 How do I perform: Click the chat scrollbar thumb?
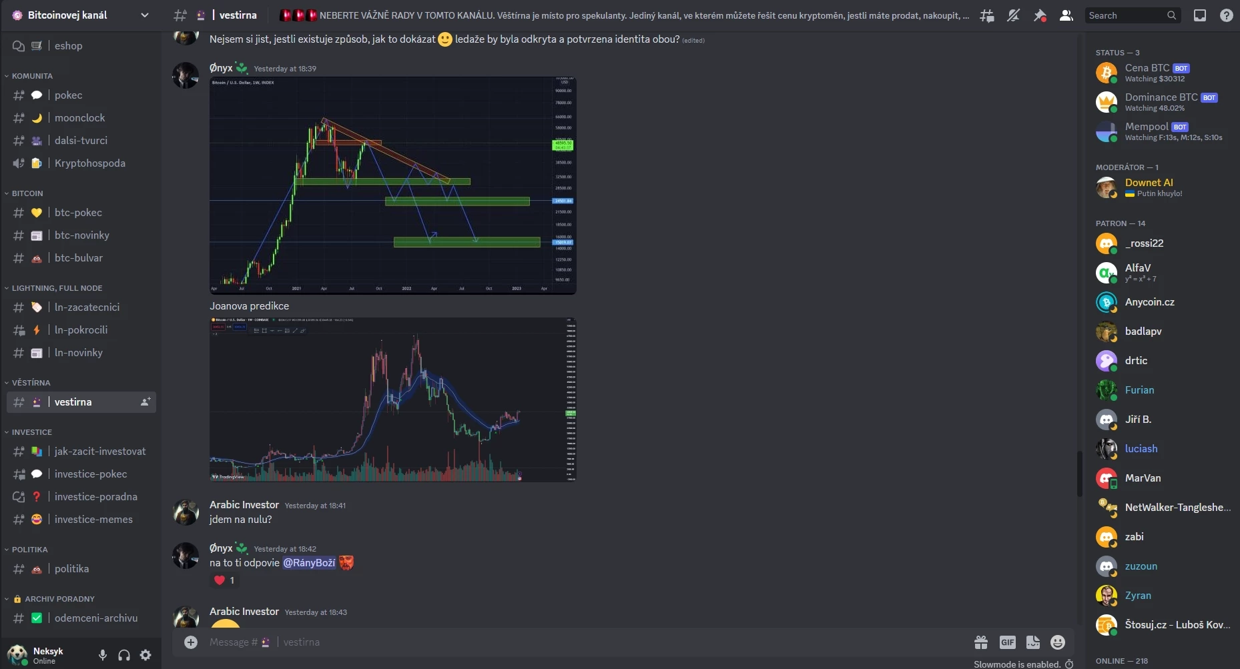1079,474
